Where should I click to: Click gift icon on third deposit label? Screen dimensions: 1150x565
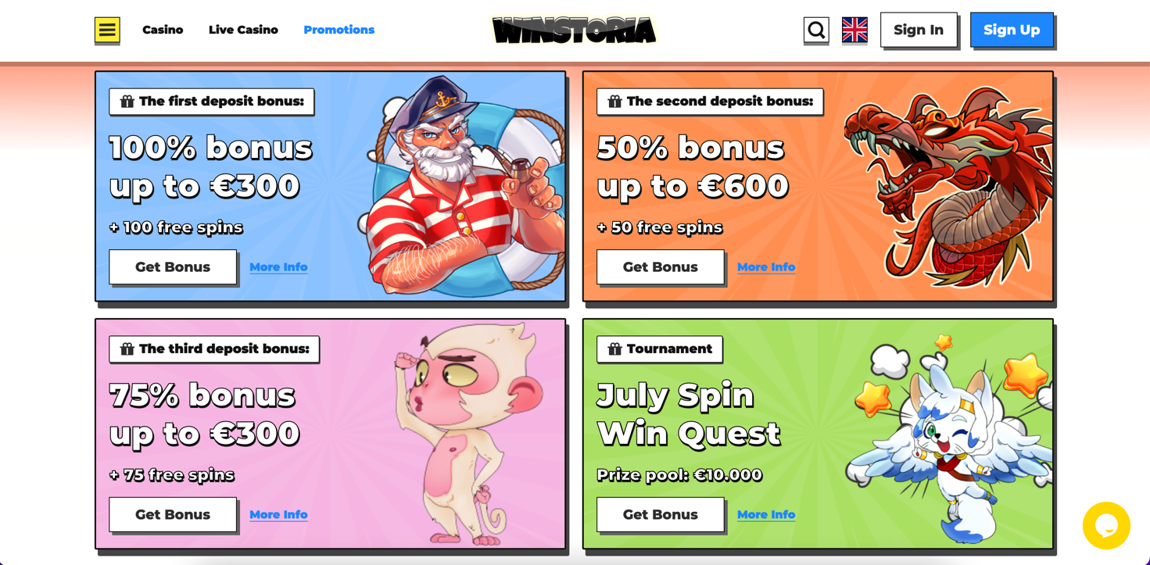pyautogui.click(x=127, y=349)
